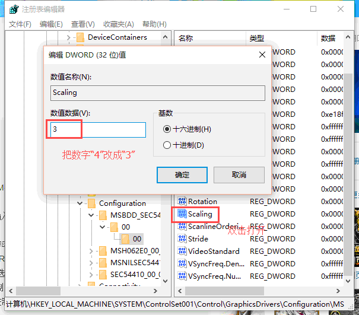This screenshot has width=359, height=315.
Task: Open the 帮助(H) menu
Action: pos(154,24)
